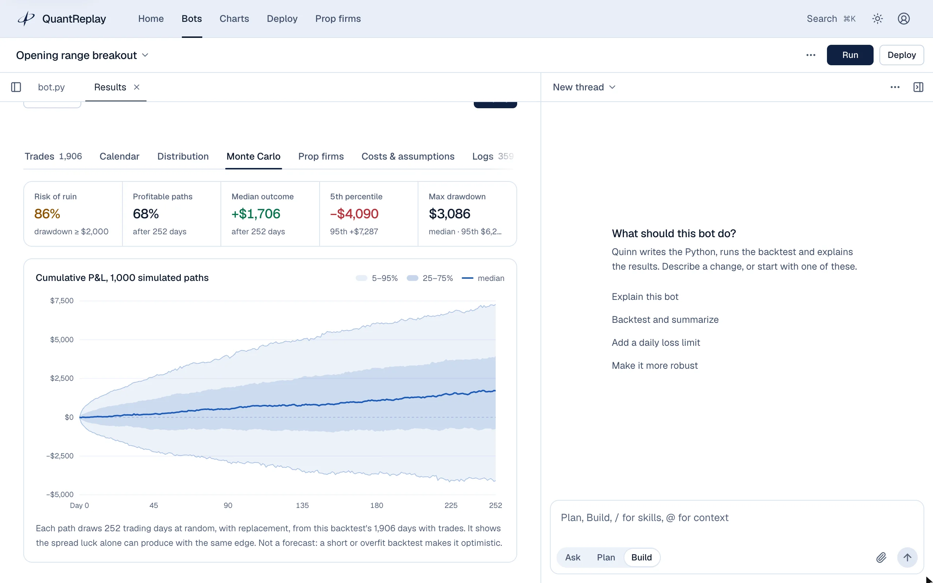The image size is (933, 583).
Task: Open Prop firms in the top navigation
Action: [338, 19]
